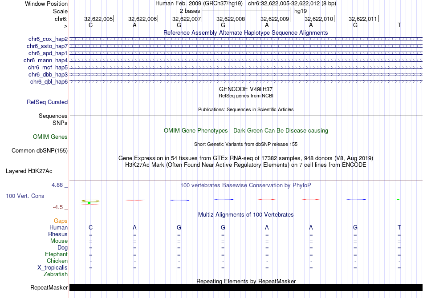The width and height of the screenshot is (423, 298).
Task: Click the GENCODE V49lift37 track title
Action: (x=246, y=89)
